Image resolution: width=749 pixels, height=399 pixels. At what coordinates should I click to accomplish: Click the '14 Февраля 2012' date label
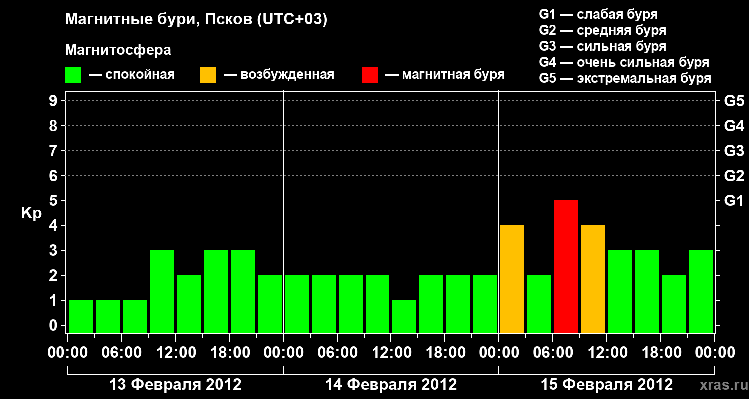pos(391,385)
